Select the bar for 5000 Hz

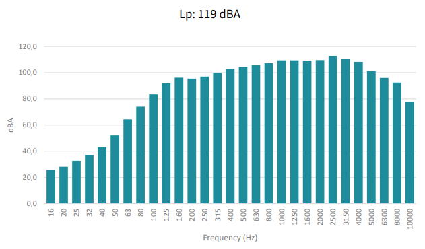pyautogui.click(x=371, y=137)
